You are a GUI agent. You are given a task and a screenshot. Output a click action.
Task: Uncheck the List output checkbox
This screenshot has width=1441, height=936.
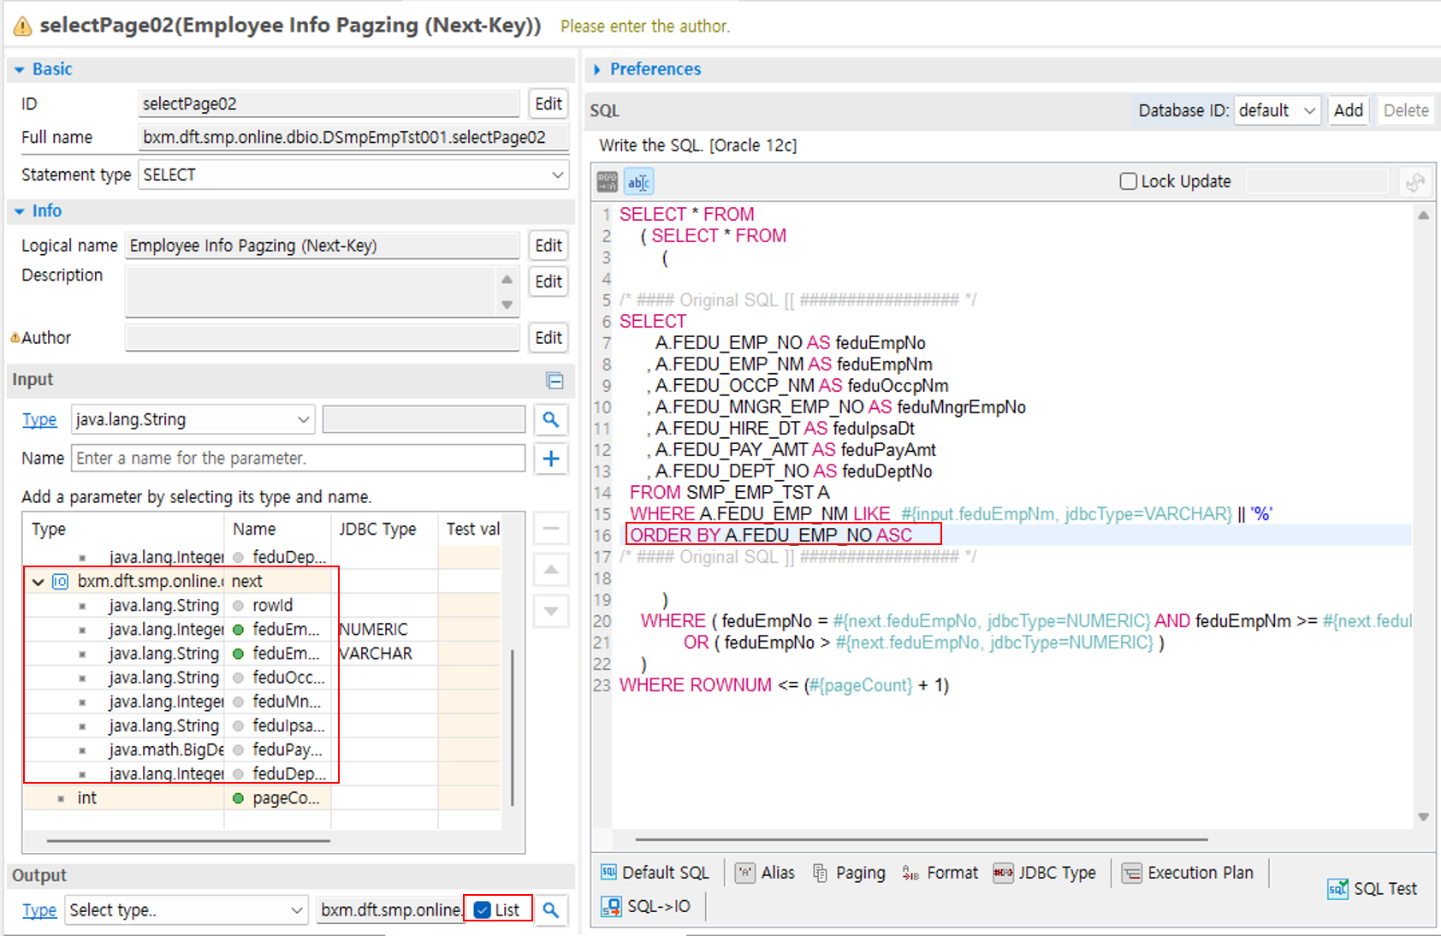(x=483, y=909)
